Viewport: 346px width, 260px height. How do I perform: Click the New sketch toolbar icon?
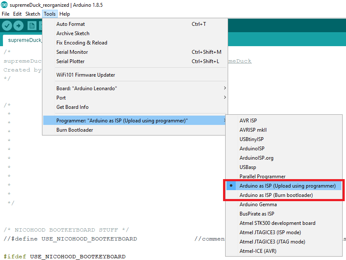(32, 26)
